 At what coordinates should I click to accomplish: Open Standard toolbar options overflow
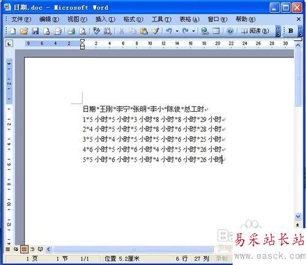(x=278, y=31)
